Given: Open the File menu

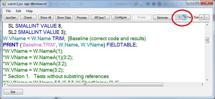Looking at the screenshot, I should point(8,11).
